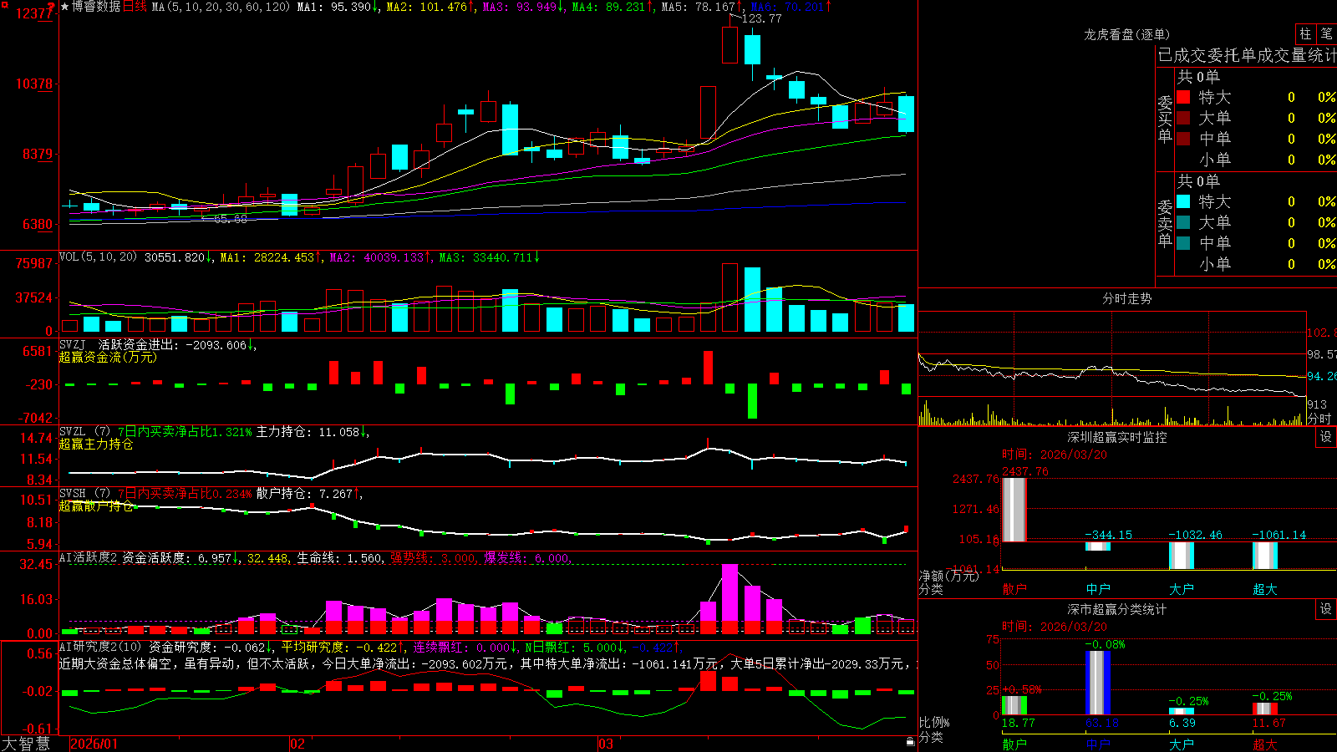Switch order view to 笔 mode

[1326, 33]
